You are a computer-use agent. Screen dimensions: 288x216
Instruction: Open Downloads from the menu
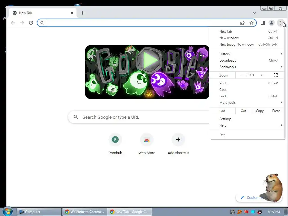[247, 60]
